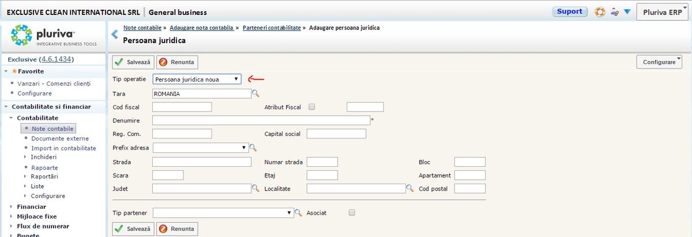
Task: Tick the Asociat checkbox
Action: click(352, 212)
